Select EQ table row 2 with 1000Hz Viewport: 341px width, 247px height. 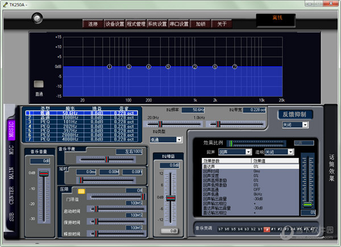[x=81, y=118]
